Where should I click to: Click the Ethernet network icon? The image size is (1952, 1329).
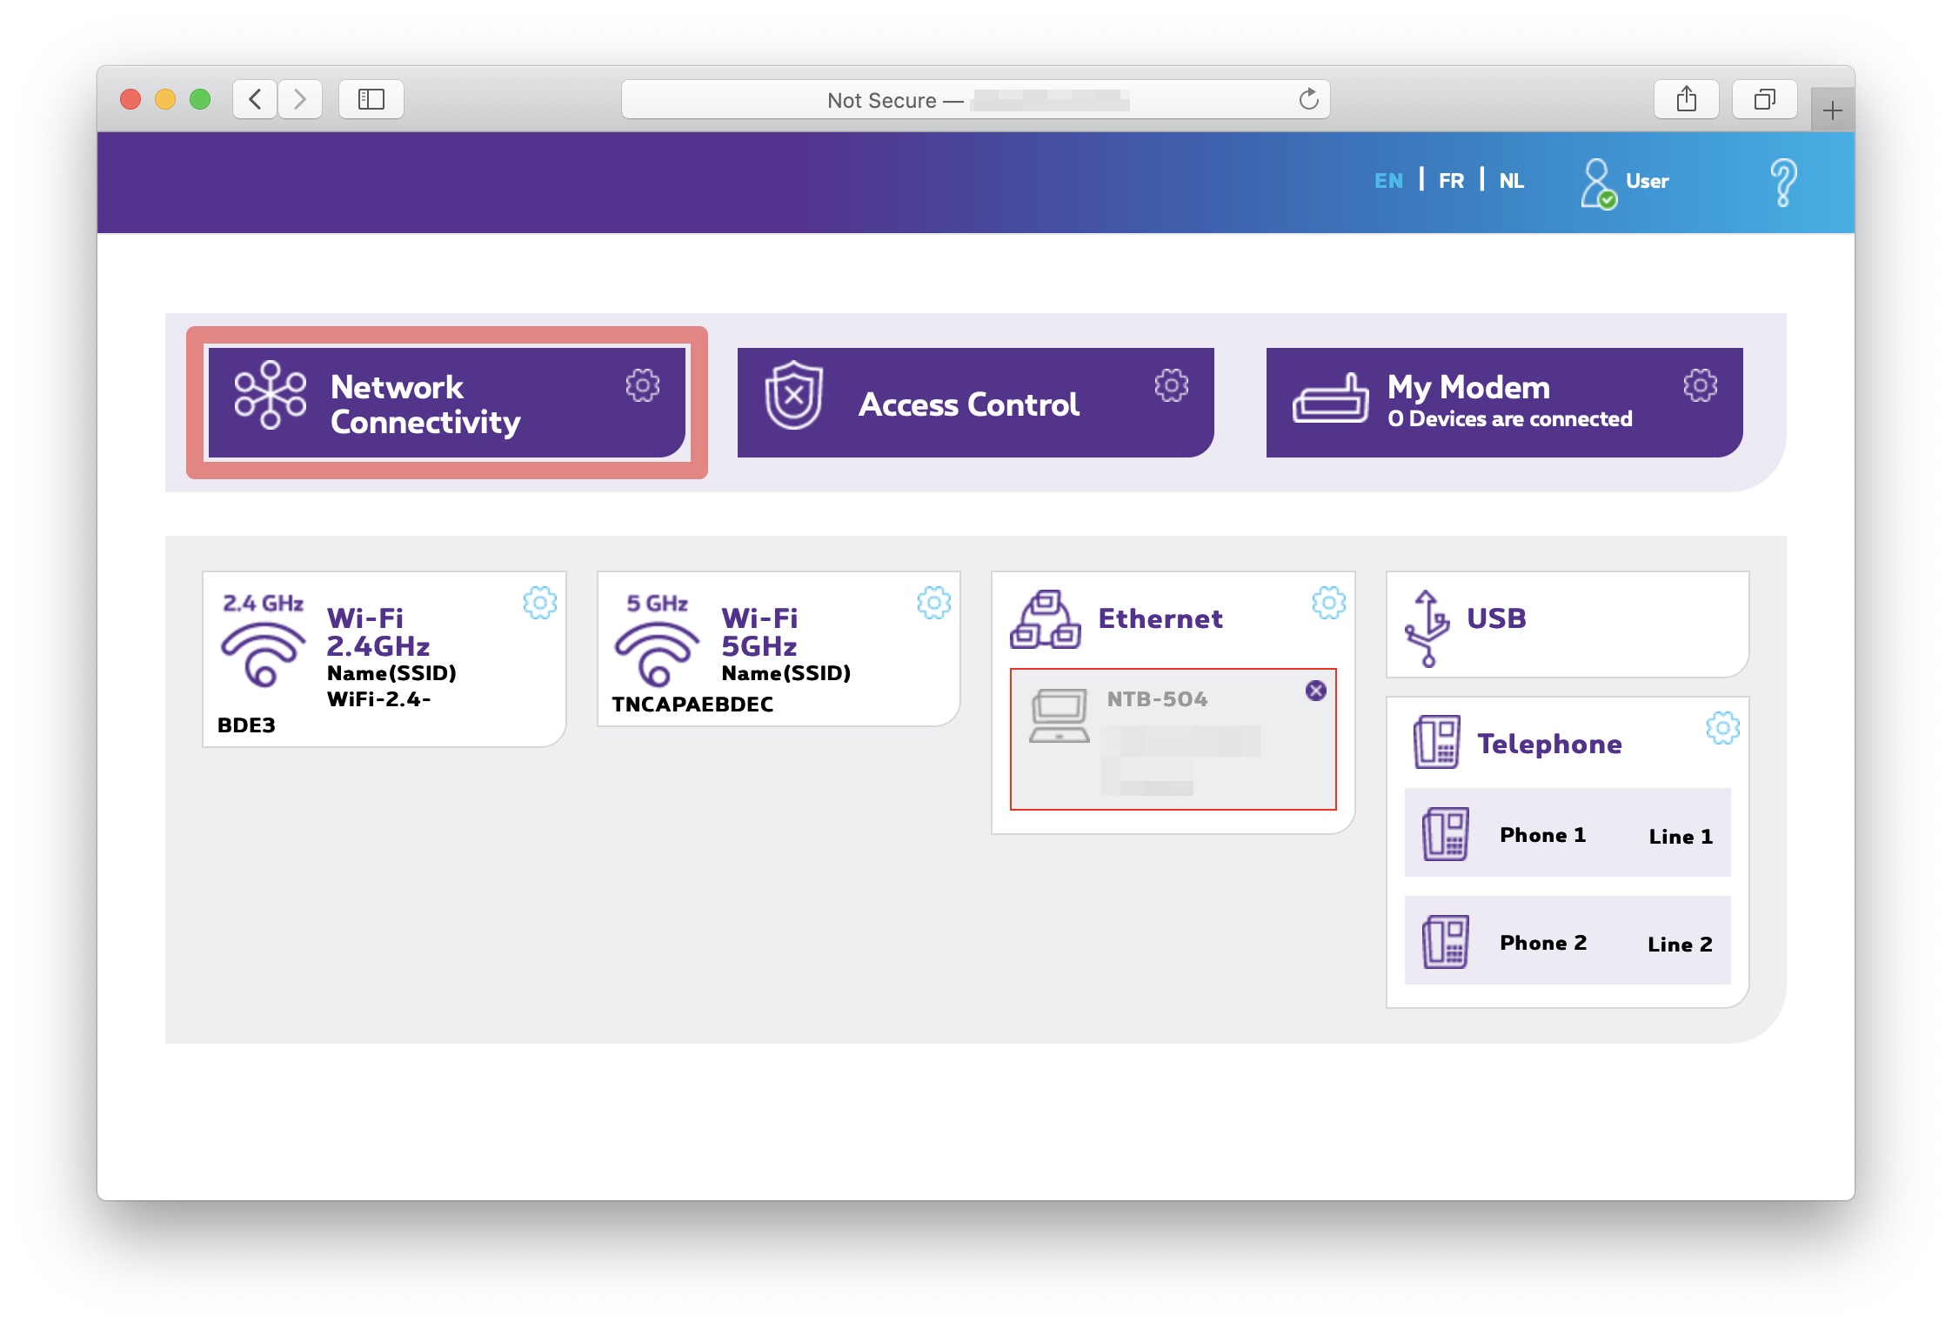coord(1045,619)
